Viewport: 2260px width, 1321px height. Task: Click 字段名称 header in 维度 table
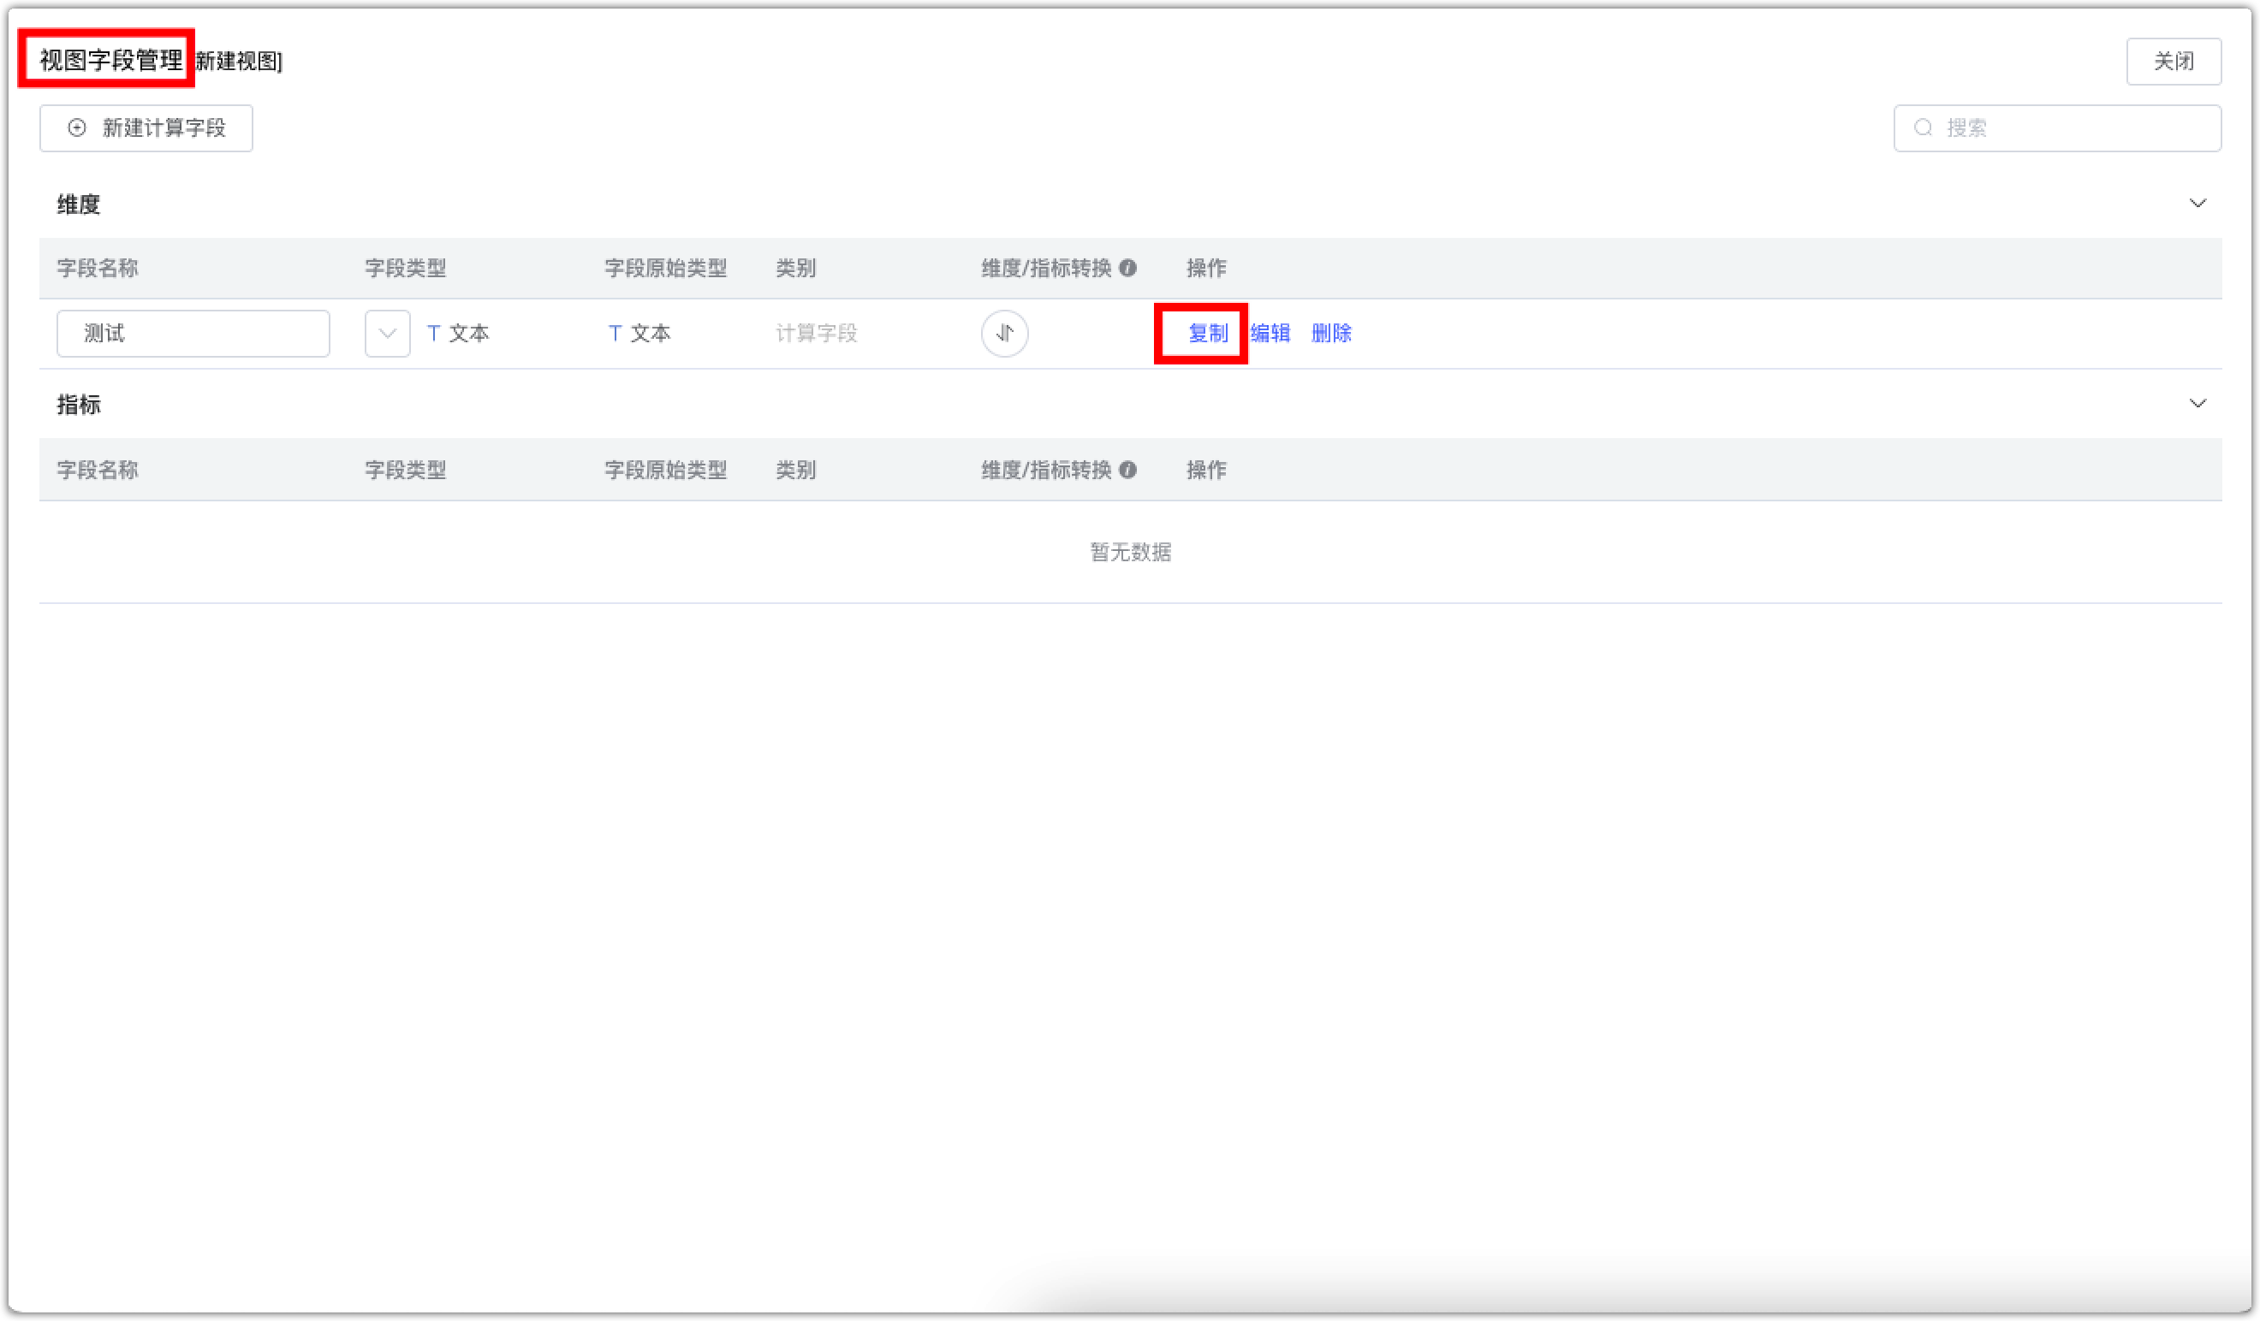(98, 268)
